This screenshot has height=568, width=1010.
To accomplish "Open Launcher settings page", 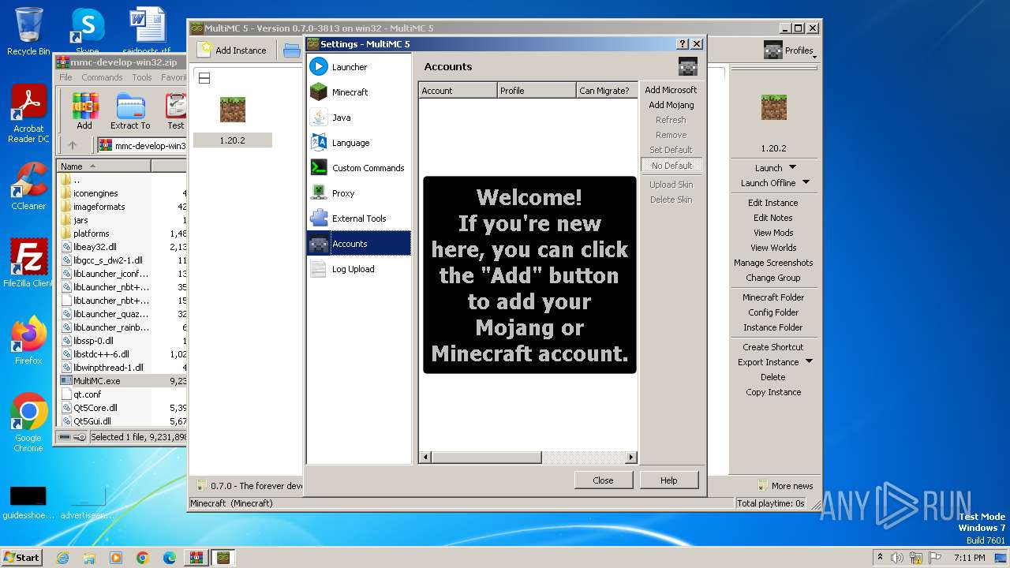I will point(359,67).
